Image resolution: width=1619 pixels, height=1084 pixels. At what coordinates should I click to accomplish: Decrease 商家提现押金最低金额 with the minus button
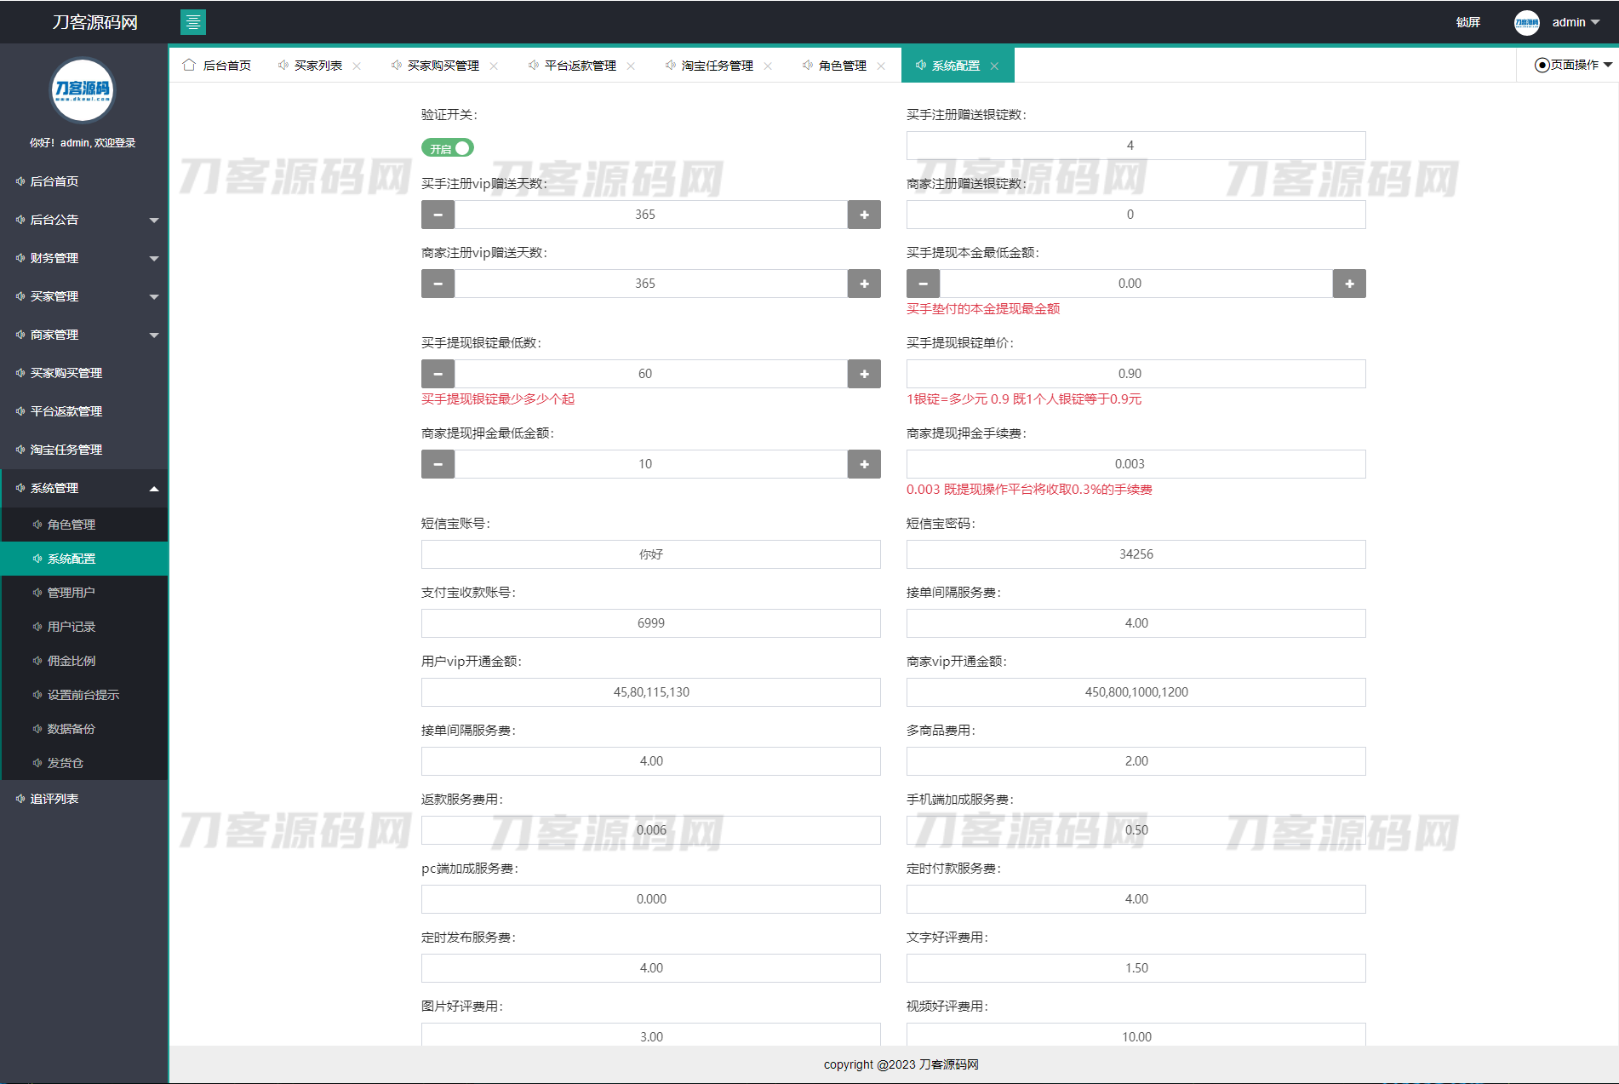[438, 464]
